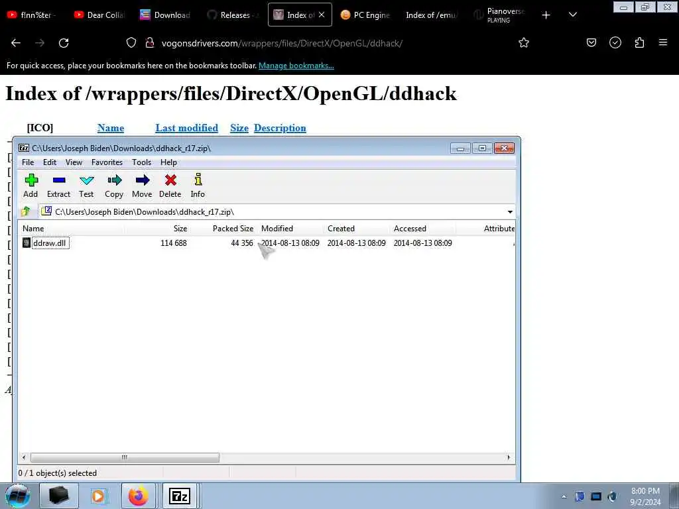Open the Info toolbar icon
The width and height of the screenshot is (679, 509).
click(x=198, y=186)
